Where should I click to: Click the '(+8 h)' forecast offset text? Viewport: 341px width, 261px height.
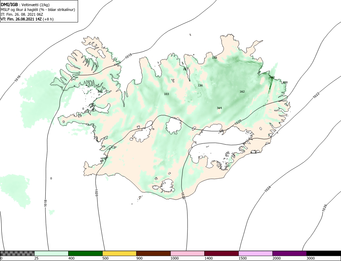coord(48,19)
